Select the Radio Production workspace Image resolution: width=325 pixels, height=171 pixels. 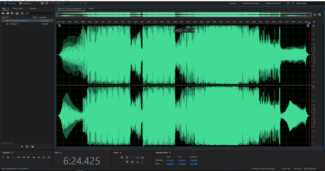pyautogui.click(x=273, y=3)
